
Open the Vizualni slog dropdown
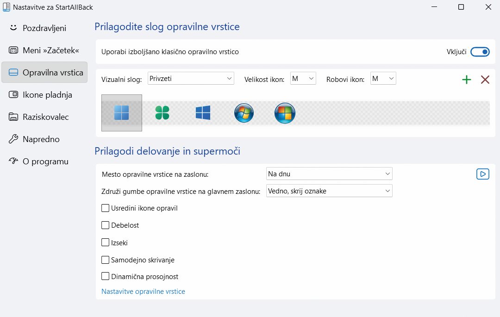[191, 78]
